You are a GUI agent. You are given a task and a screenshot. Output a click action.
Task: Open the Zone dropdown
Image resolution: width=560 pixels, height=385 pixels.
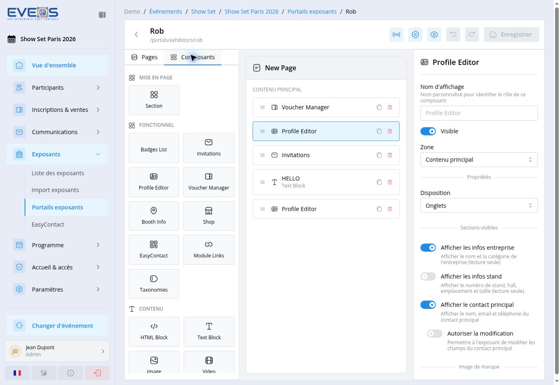click(479, 160)
